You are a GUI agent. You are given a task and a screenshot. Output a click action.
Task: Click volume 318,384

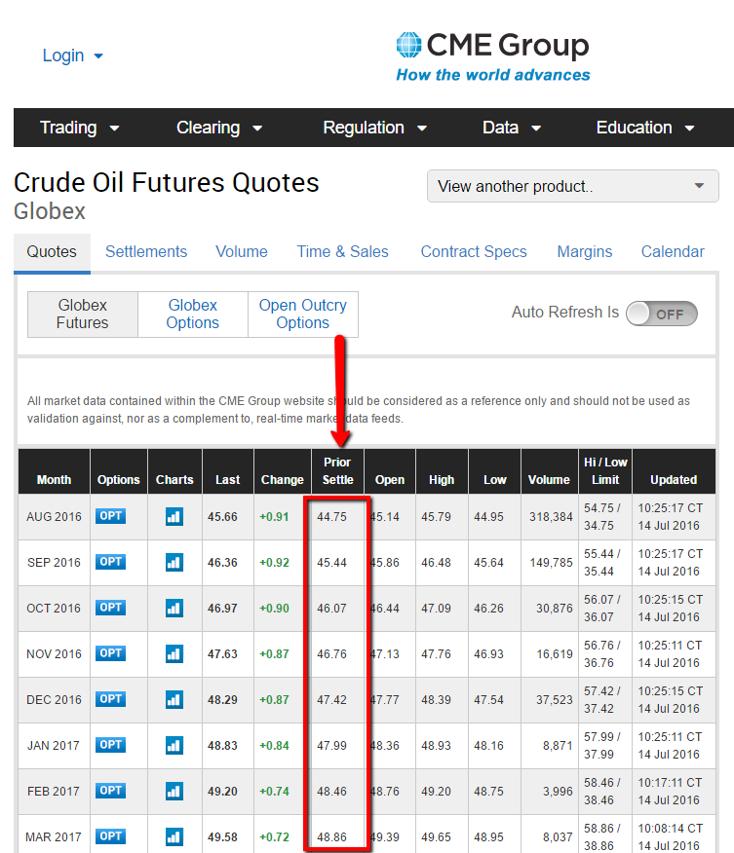point(551,517)
